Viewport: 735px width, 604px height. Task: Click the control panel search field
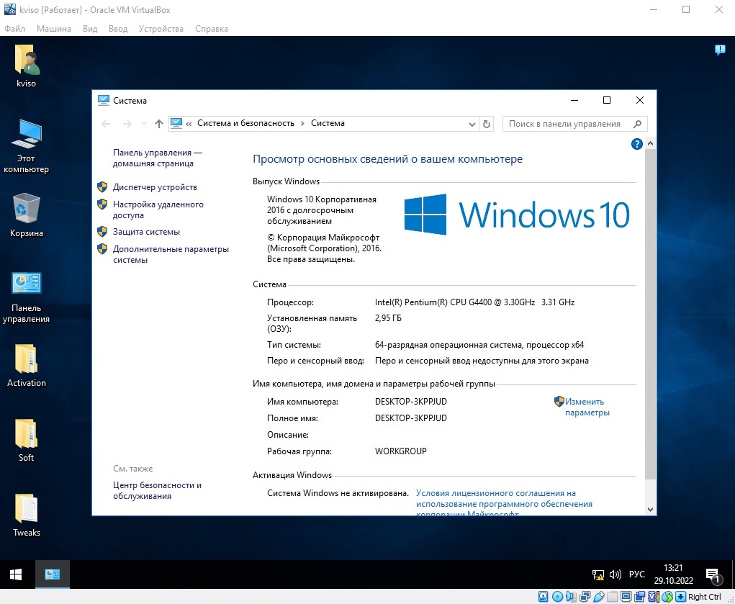(x=567, y=124)
